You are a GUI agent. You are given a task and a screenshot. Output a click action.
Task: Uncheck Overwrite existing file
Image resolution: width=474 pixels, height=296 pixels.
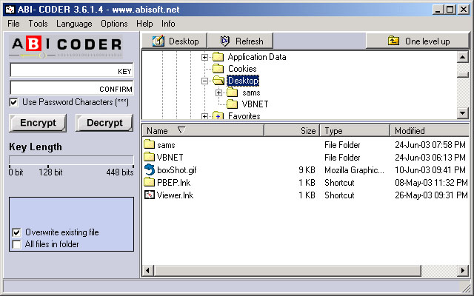16,232
